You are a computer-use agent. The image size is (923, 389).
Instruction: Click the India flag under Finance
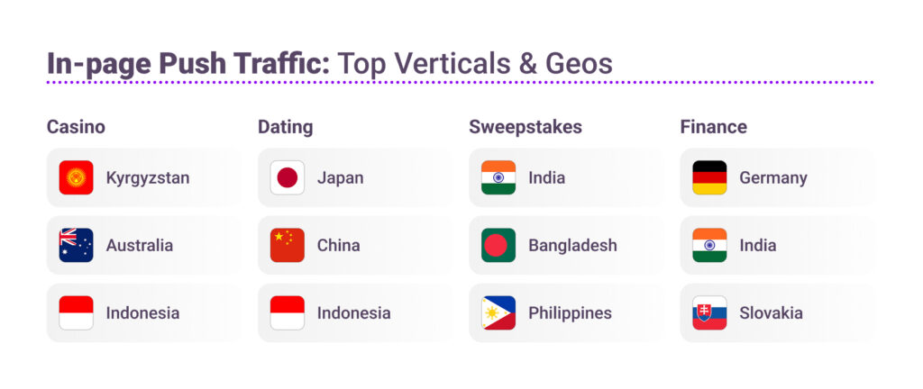[x=709, y=245]
